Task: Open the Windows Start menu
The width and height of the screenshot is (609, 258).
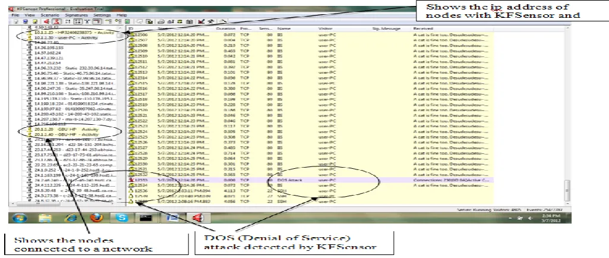Action: pos(20,218)
